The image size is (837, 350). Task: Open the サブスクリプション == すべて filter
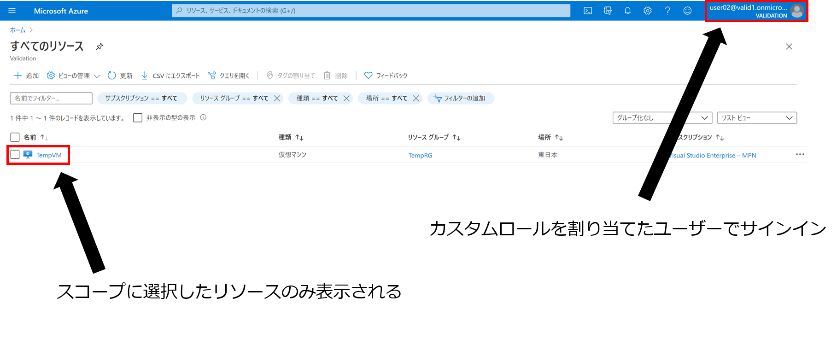coord(141,98)
